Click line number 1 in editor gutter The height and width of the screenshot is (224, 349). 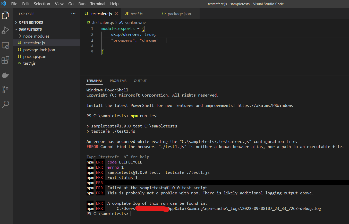[92, 28]
